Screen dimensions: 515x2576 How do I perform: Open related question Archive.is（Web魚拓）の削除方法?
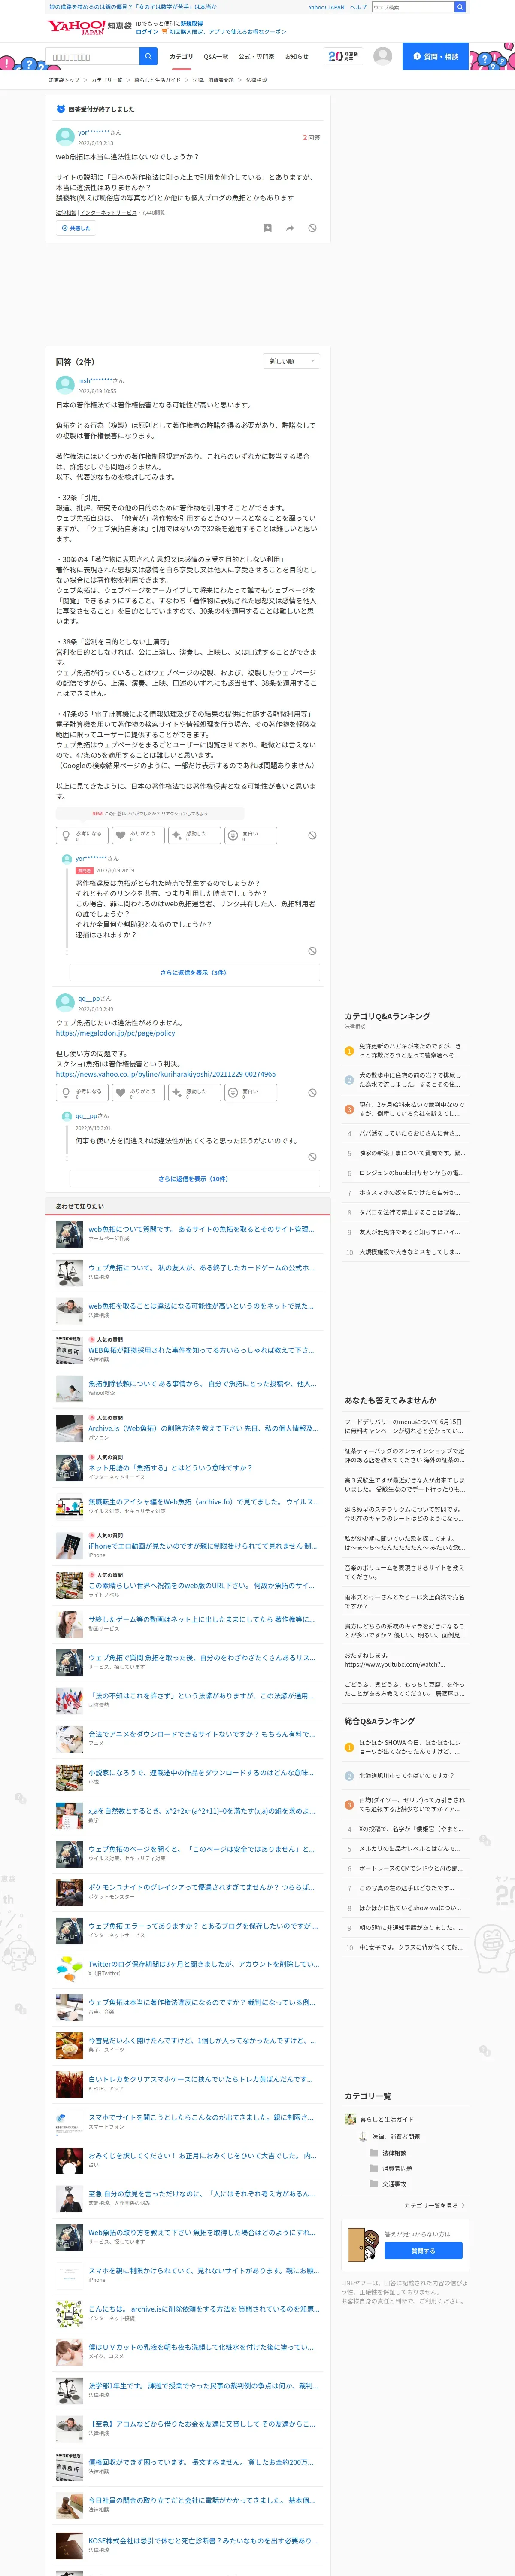coord(203,1428)
